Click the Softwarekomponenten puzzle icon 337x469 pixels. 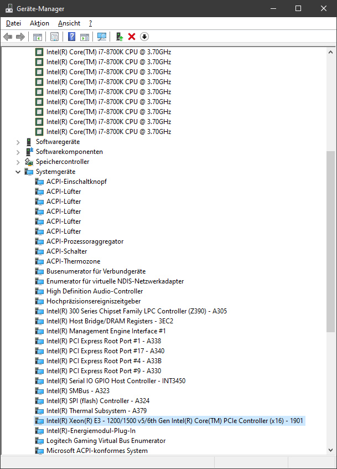29,152
